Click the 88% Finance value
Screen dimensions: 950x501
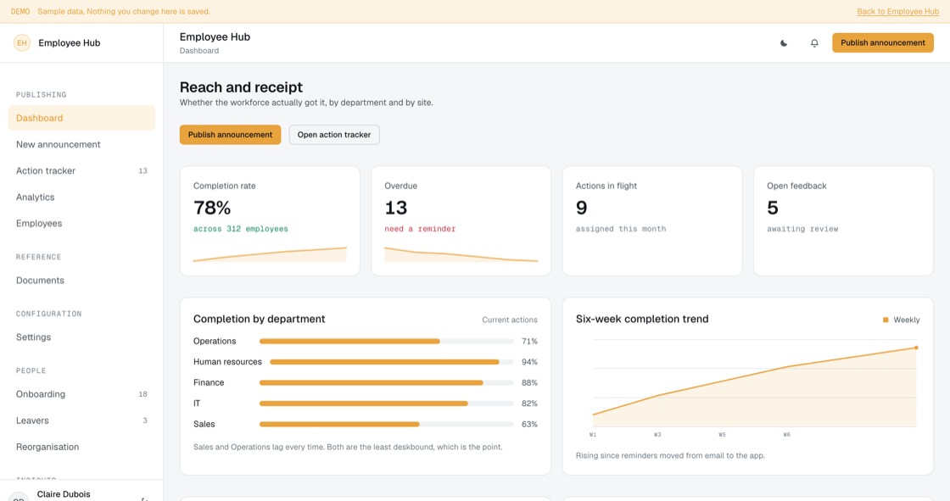click(x=529, y=383)
